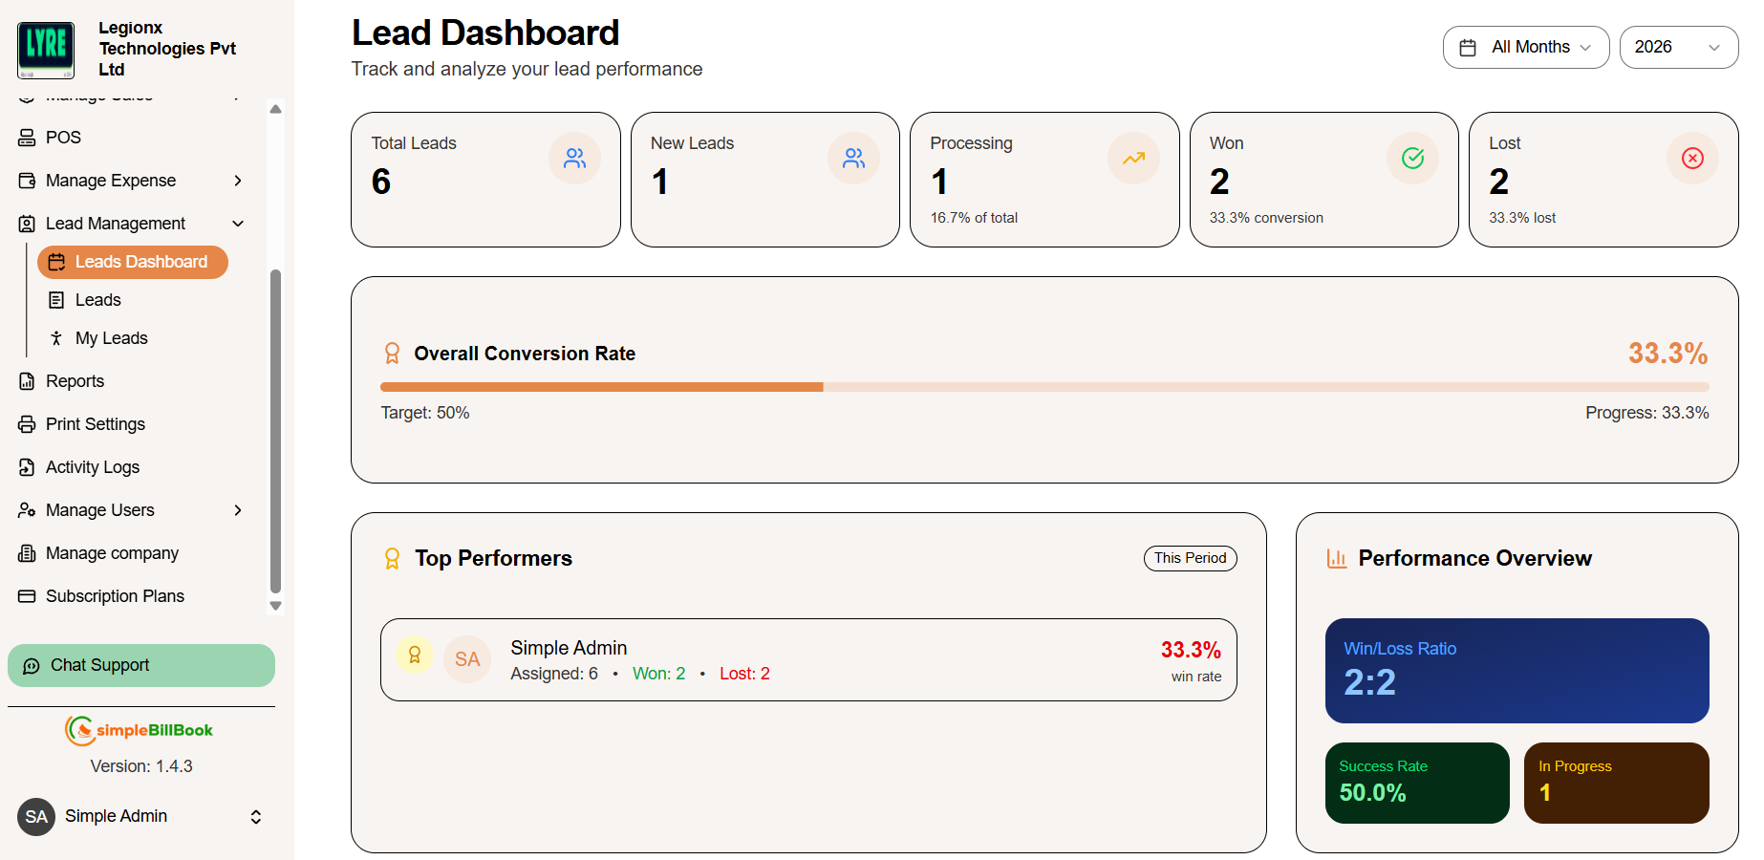
Task: Click the LYRE company logo
Action: [46, 50]
